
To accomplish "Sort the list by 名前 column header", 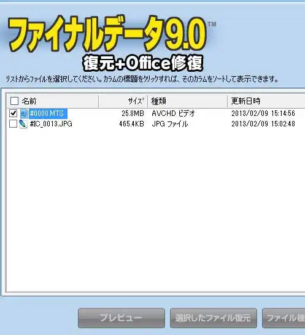I will (53, 101).
